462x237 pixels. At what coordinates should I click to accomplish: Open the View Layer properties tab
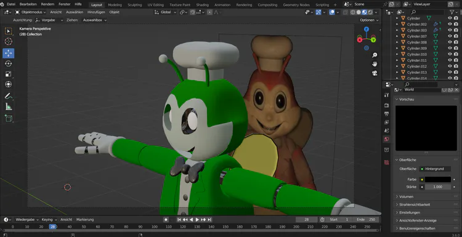[387, 122]
